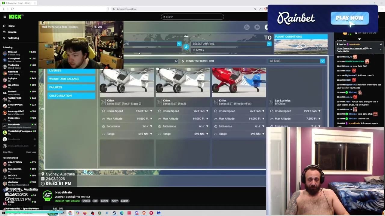
Task: Select brucektrain in Following list
Action: [19, 126]
